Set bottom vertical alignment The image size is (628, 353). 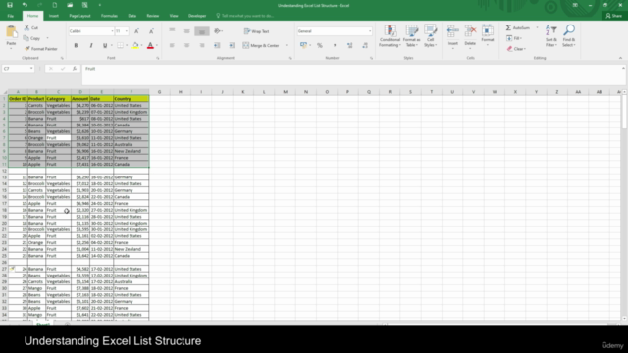click(x=202, y=31)
